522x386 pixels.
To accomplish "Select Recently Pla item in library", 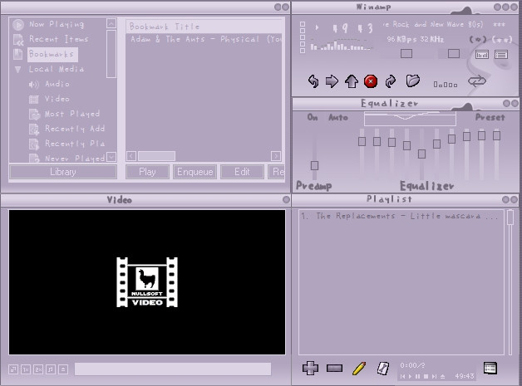I will point(75,144).
